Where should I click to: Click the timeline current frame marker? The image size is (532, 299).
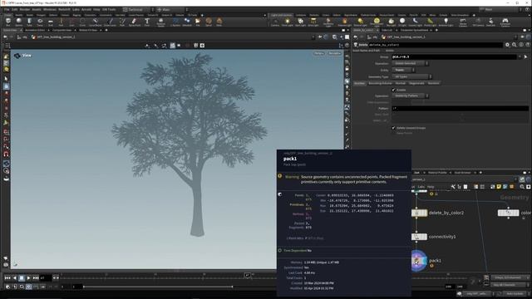pos(248,275)
